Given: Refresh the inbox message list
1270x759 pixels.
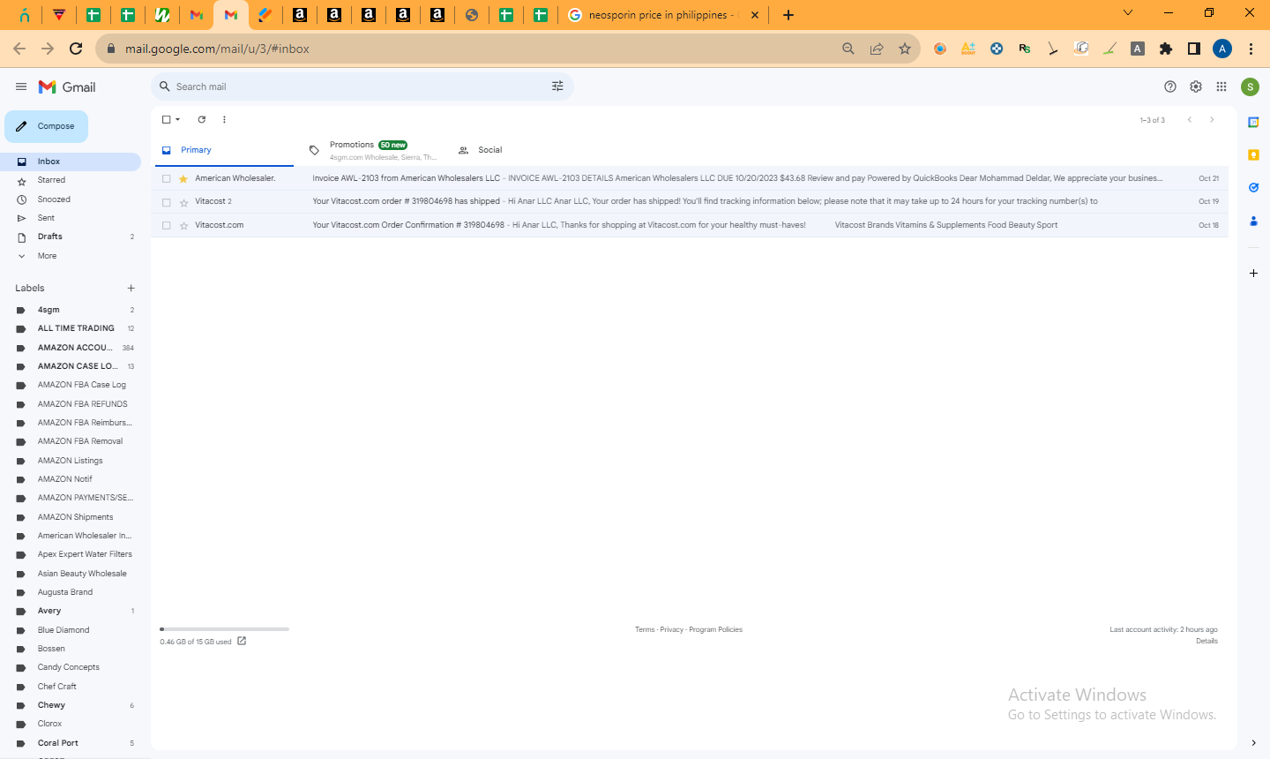Looking at the screenshot, I should (x=202, y=119).
